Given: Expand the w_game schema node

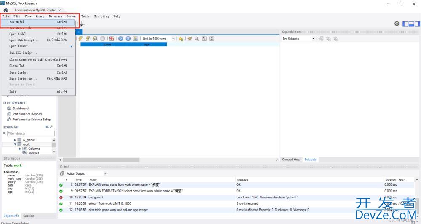Looking at the screenshot, I should [15, 140].
